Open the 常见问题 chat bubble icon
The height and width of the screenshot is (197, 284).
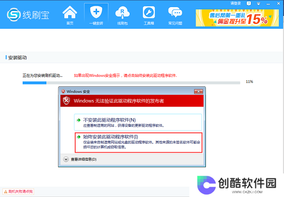coord(175,12)
